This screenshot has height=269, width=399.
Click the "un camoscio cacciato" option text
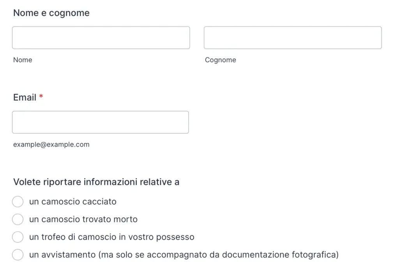(73, 202)
